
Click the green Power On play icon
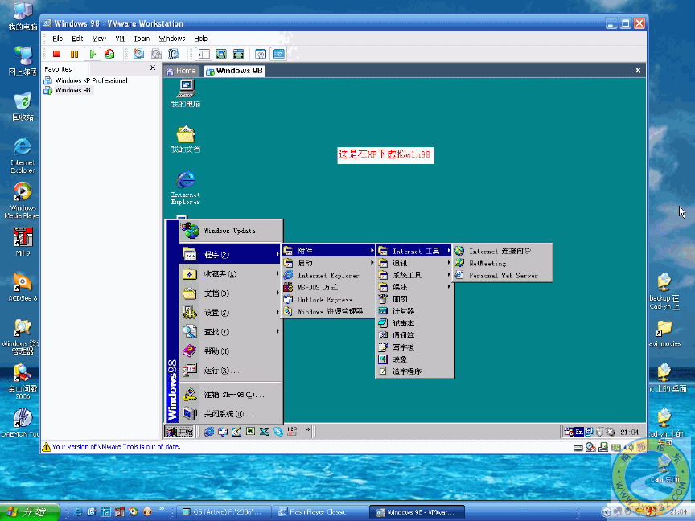tap(93, 54)
